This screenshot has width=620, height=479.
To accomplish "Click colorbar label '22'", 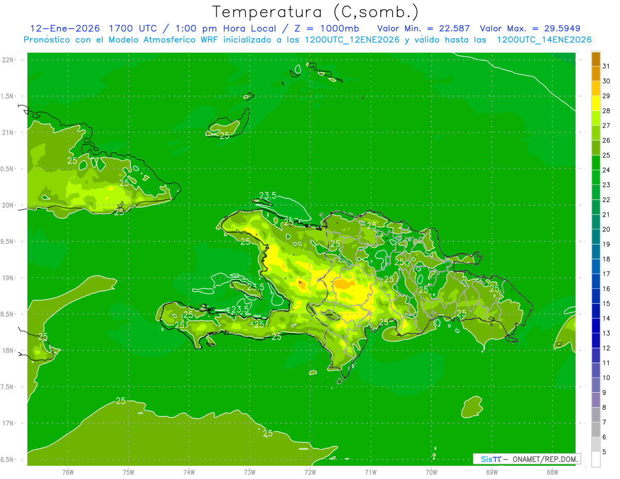I will click(x=607, y=199).
